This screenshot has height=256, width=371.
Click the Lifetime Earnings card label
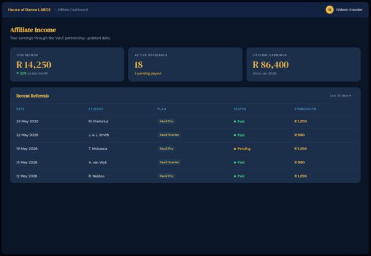tap(270, 55)
